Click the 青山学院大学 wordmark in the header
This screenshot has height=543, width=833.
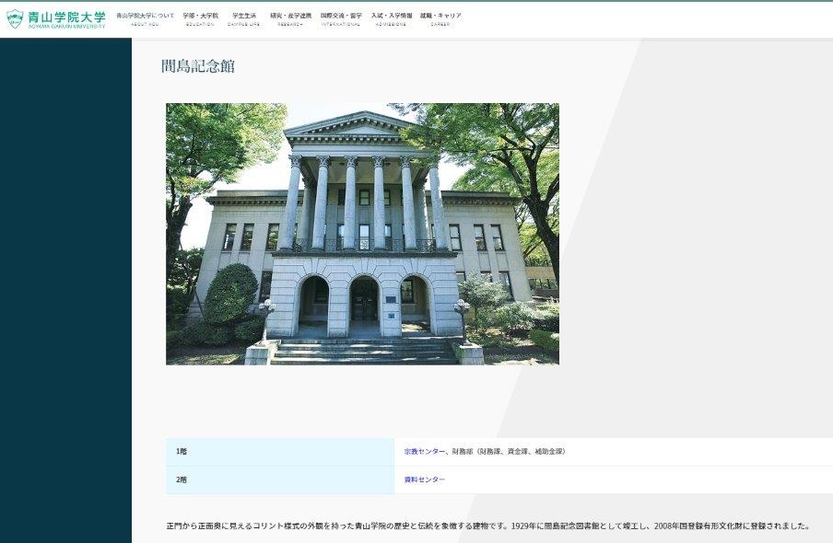point(67,17)
